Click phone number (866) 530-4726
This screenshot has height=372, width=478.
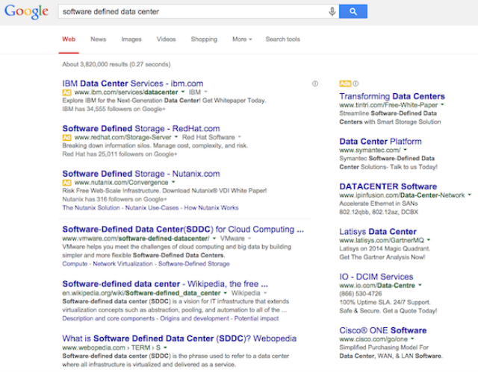pyautogui.click(x=360, y=294)
